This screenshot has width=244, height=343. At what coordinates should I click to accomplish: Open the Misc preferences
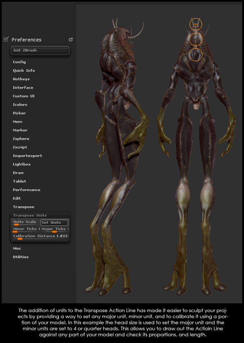click(17, 249)
